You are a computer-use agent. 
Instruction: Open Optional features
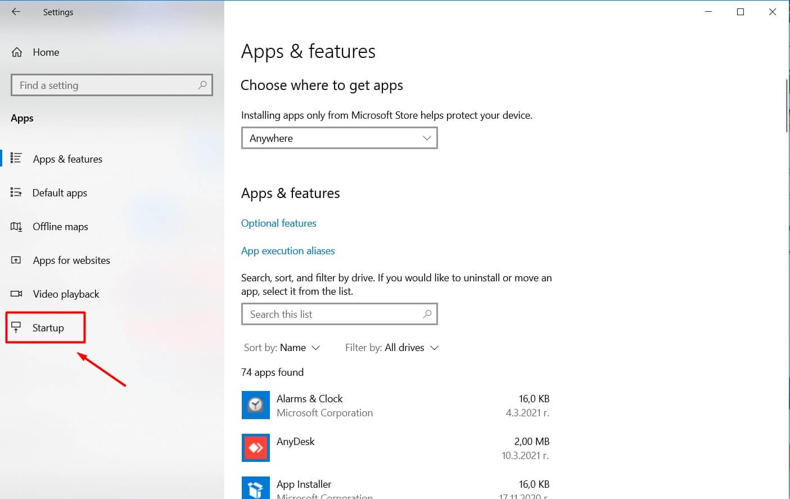click(278, 223)
